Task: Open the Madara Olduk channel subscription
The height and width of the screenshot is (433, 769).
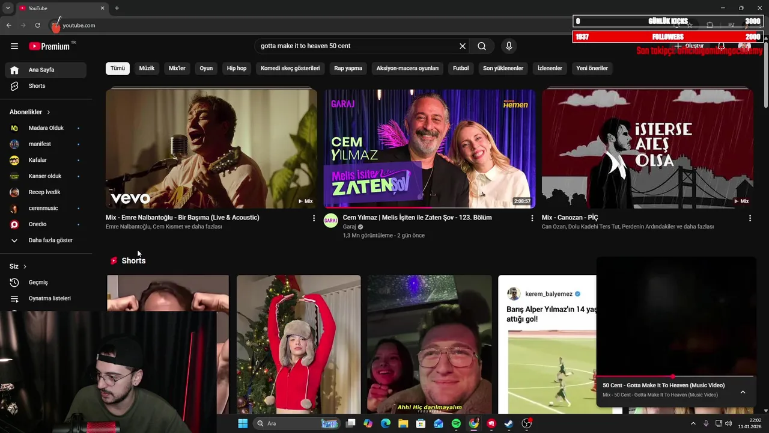Action: 46,128
